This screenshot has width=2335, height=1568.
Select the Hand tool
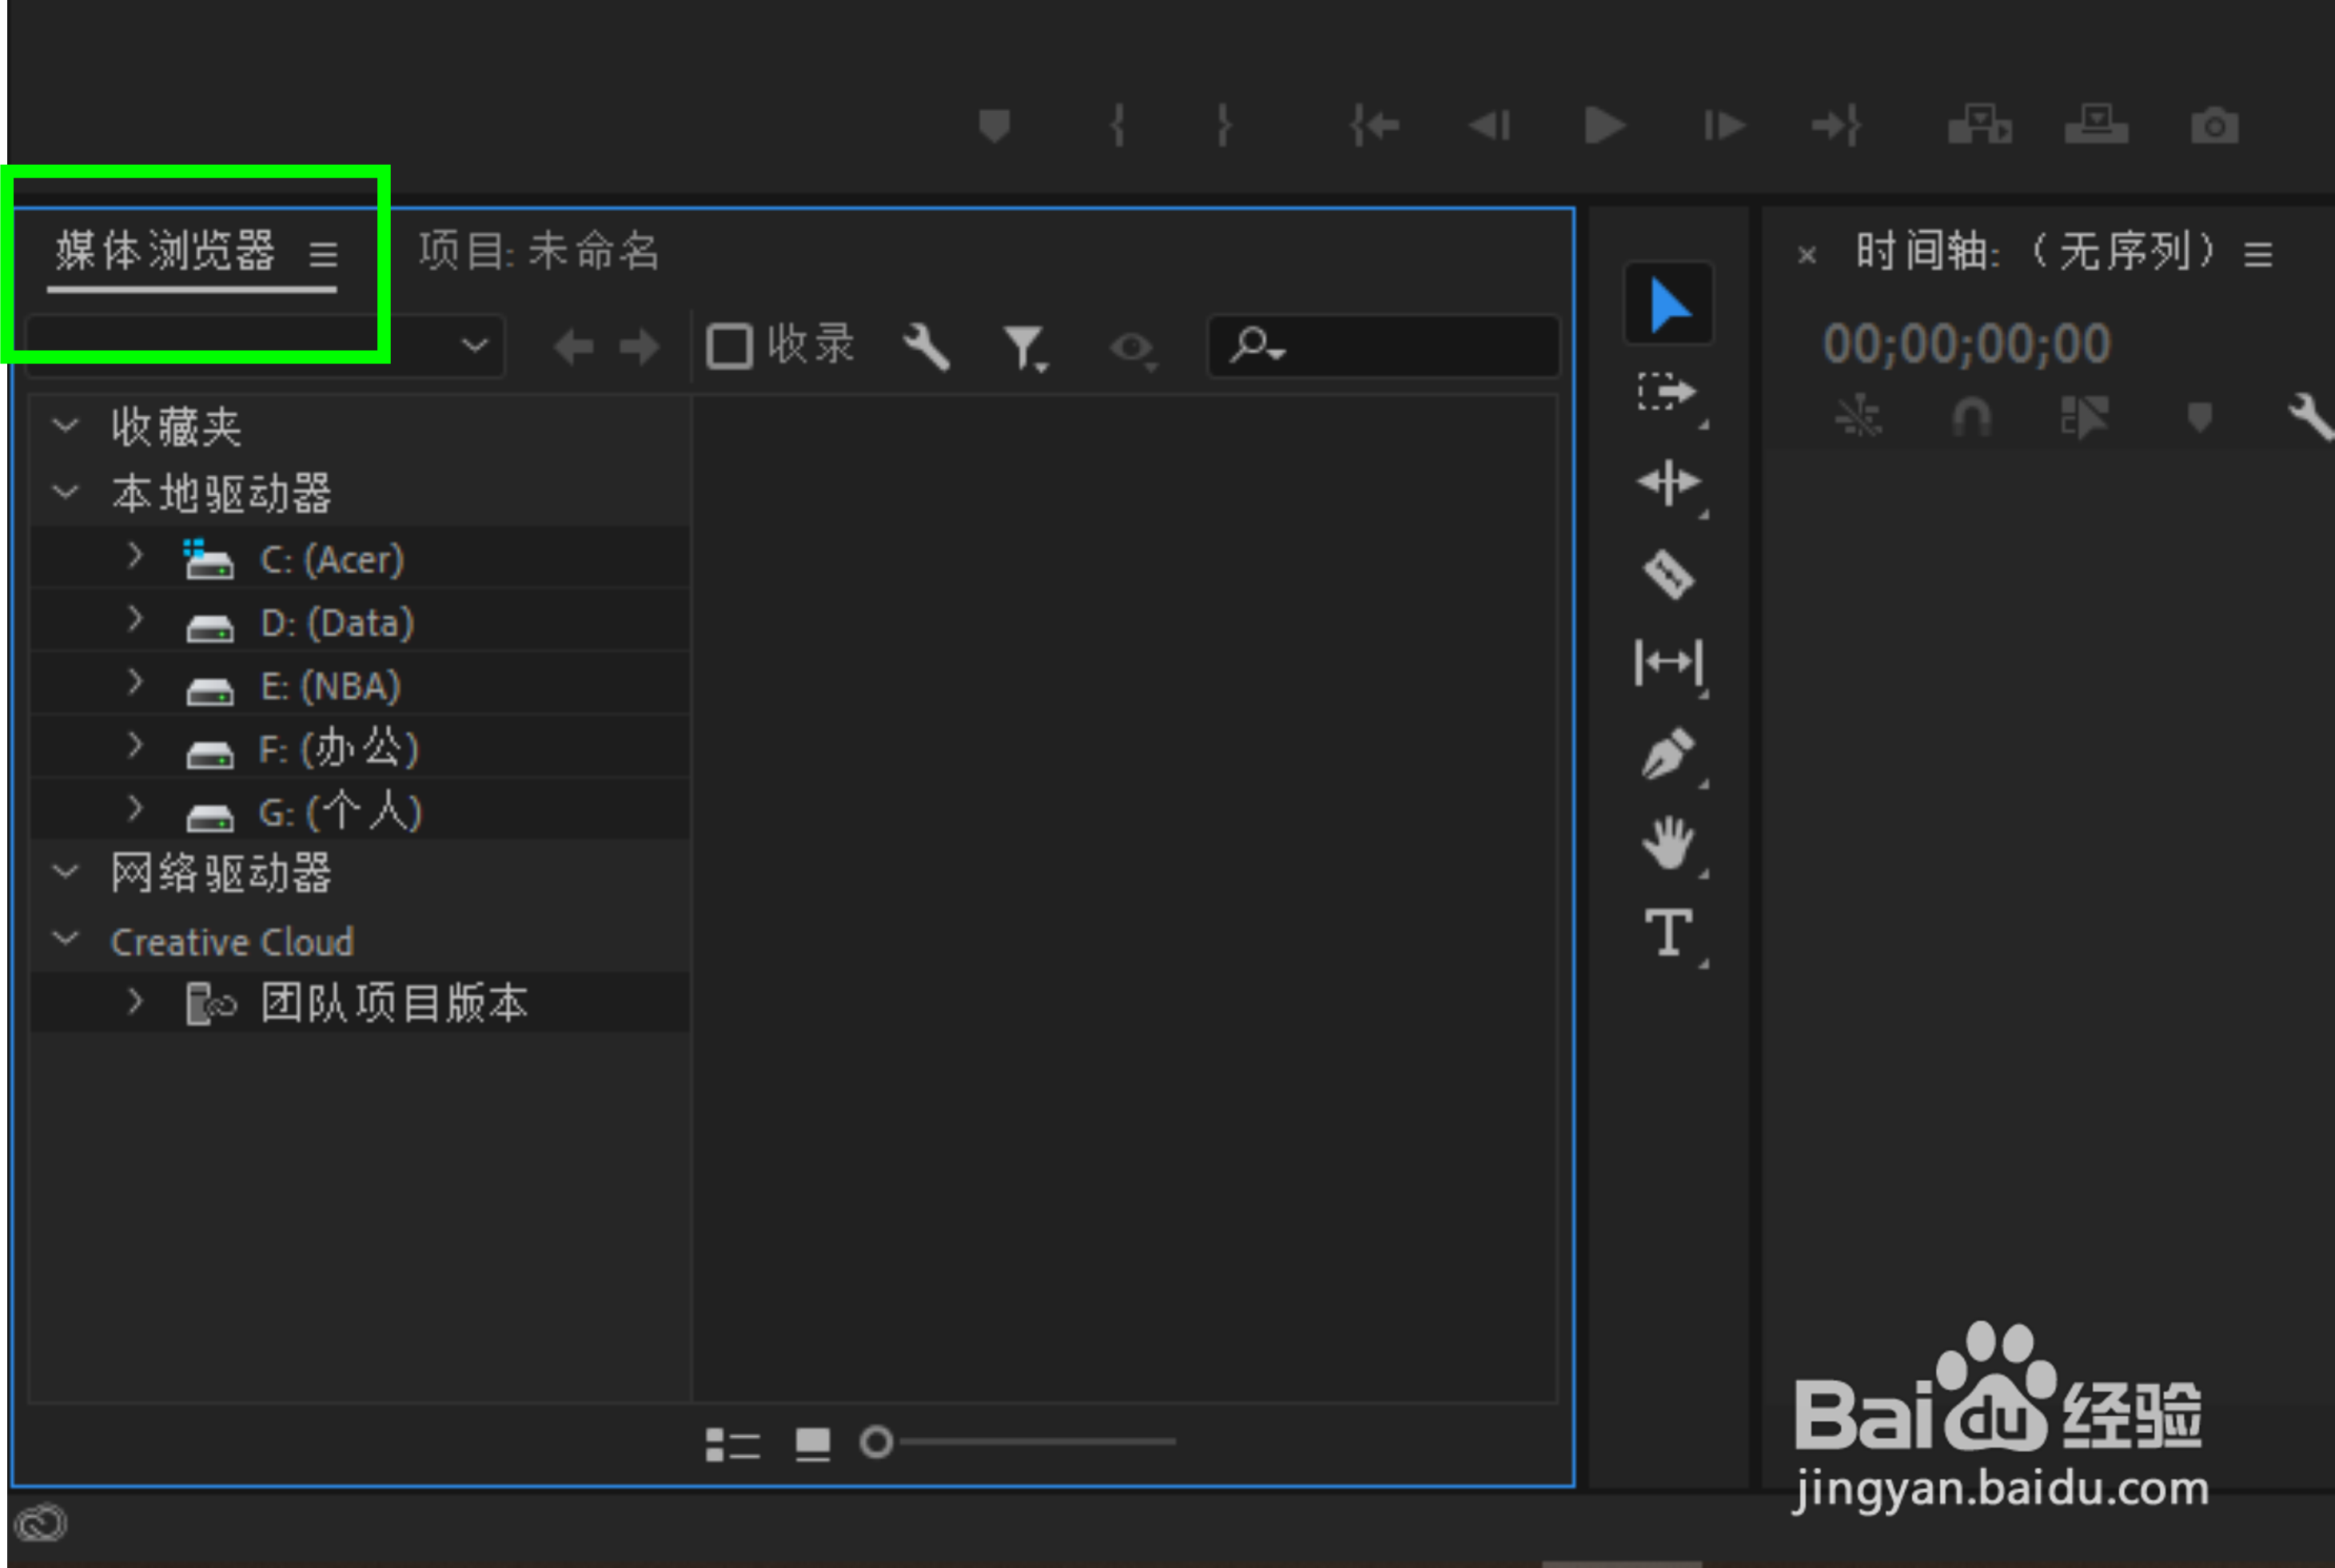1668,843
